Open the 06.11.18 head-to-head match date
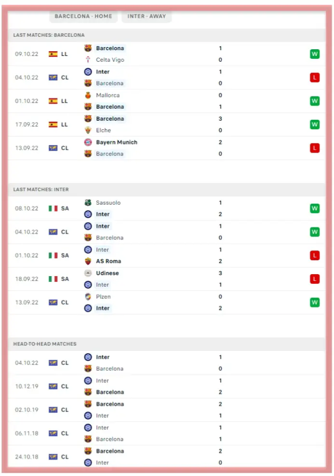 tap(27, 434)
